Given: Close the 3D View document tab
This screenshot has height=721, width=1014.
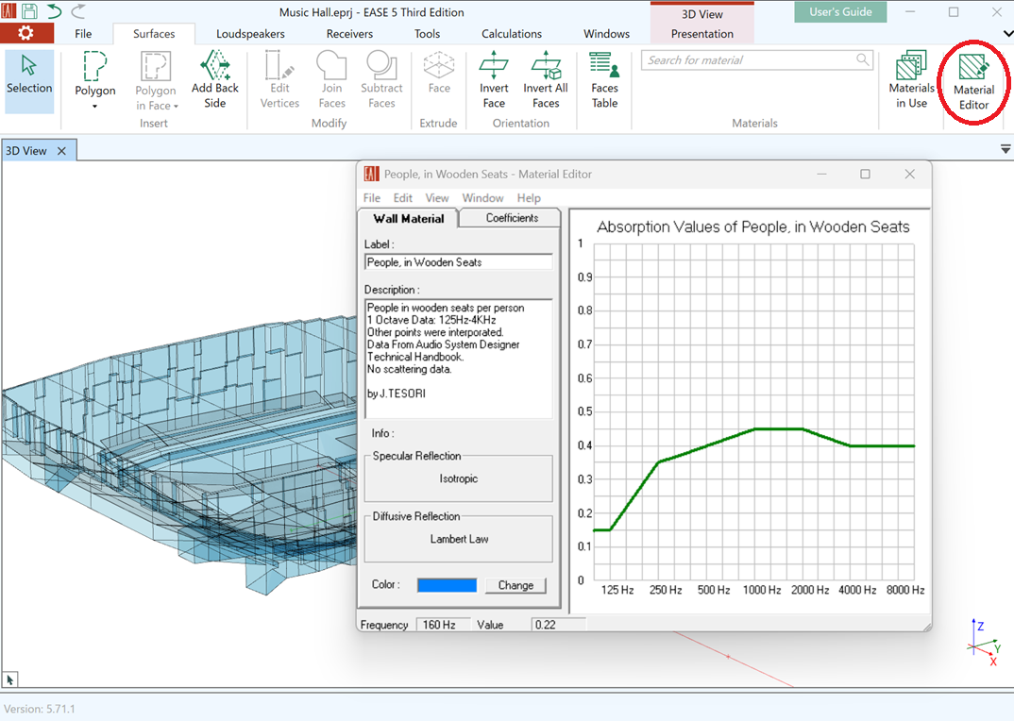Looking at the screenshot, I should 61,151.
